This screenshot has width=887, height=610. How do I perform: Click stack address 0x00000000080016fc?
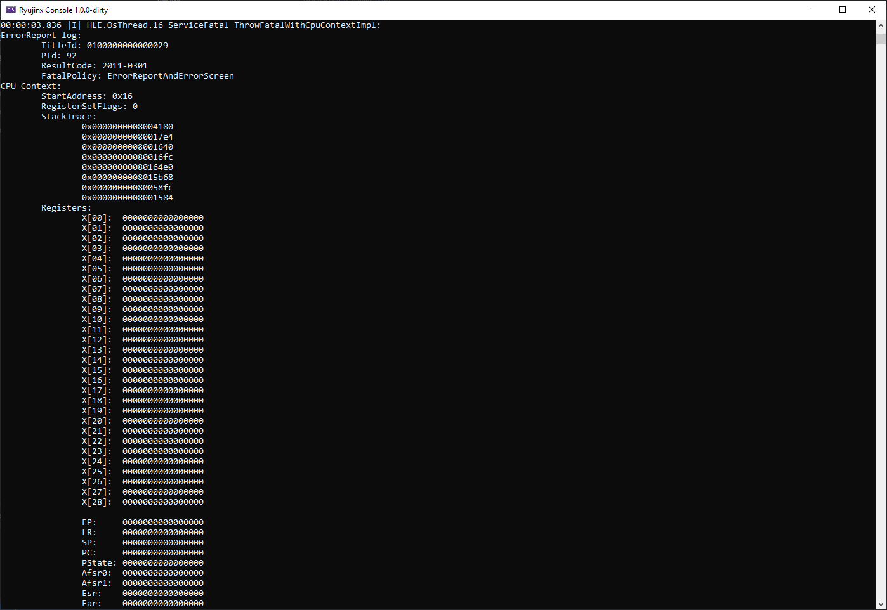coord(128,157)
